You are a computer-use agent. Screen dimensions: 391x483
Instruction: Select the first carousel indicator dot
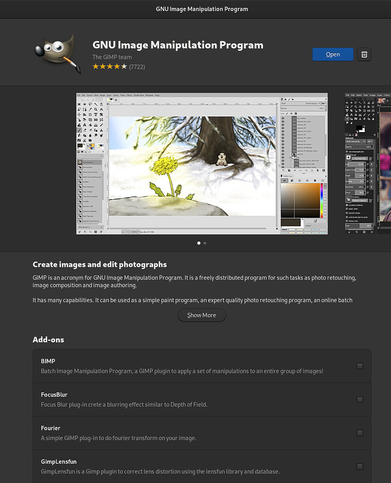tap(199, 243)
